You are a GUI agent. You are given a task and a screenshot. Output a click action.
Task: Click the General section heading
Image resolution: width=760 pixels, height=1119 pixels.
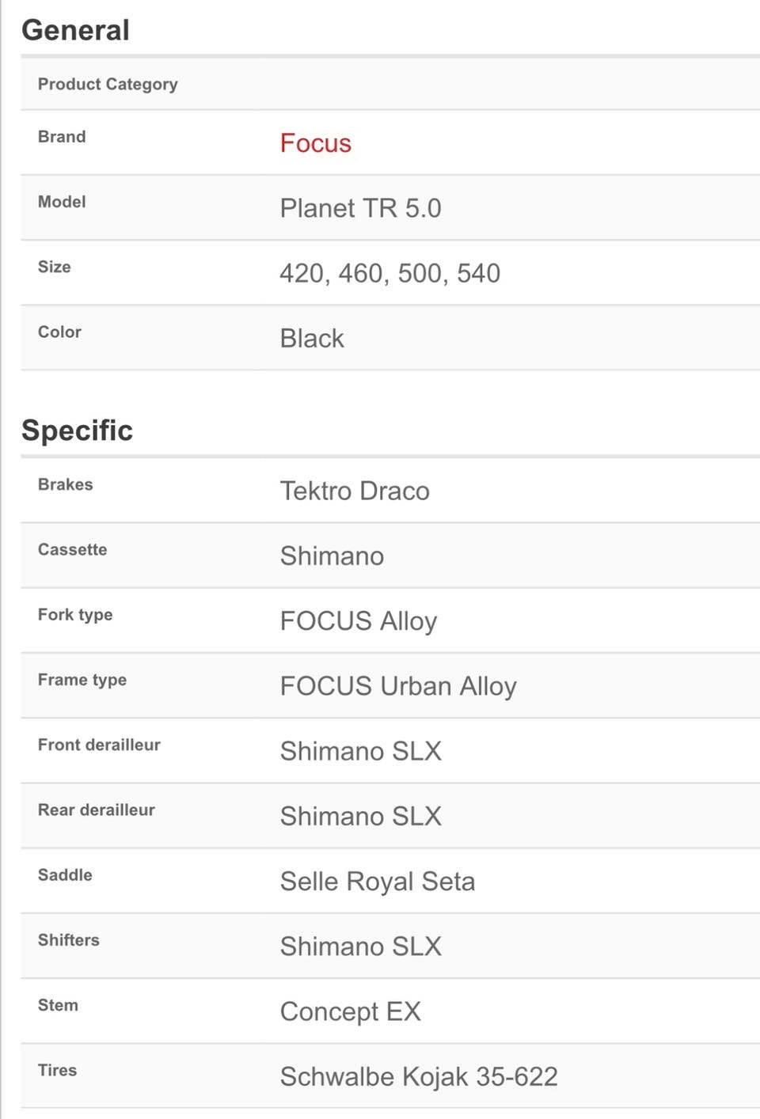(75, 30)
